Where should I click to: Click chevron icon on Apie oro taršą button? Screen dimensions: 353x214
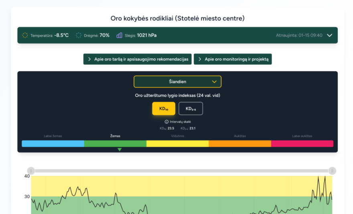click(89, 59)
